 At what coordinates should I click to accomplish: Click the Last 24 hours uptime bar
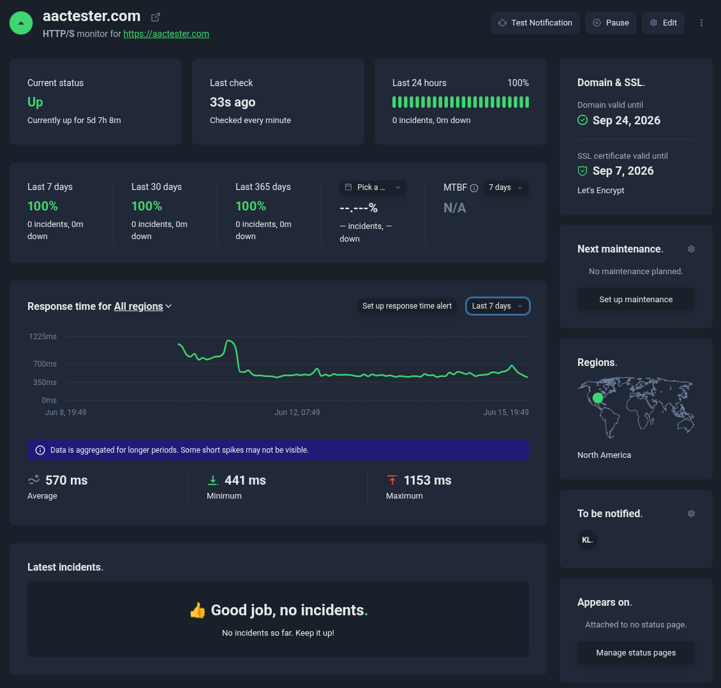coord(460,102)
